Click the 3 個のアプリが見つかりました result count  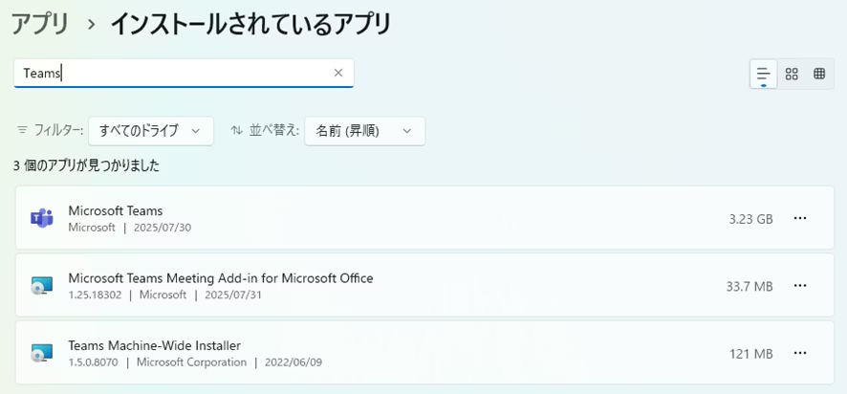coord(86,166)
